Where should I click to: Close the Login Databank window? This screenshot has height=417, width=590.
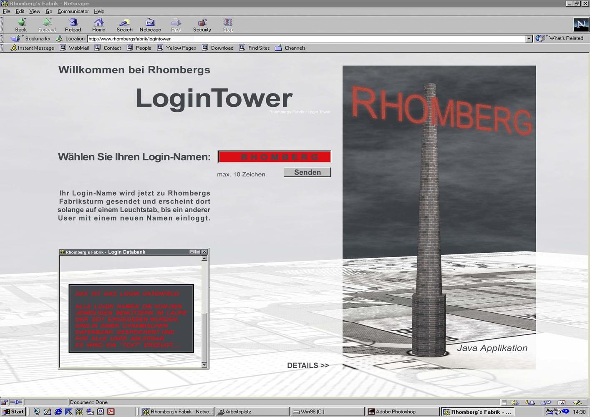(x=204, y=252)
